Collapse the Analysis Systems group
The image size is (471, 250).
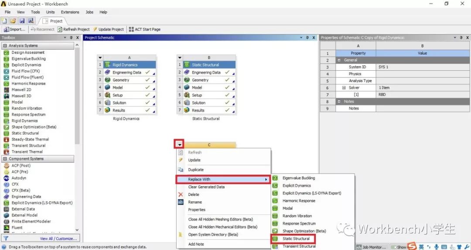tap(5, 46)
